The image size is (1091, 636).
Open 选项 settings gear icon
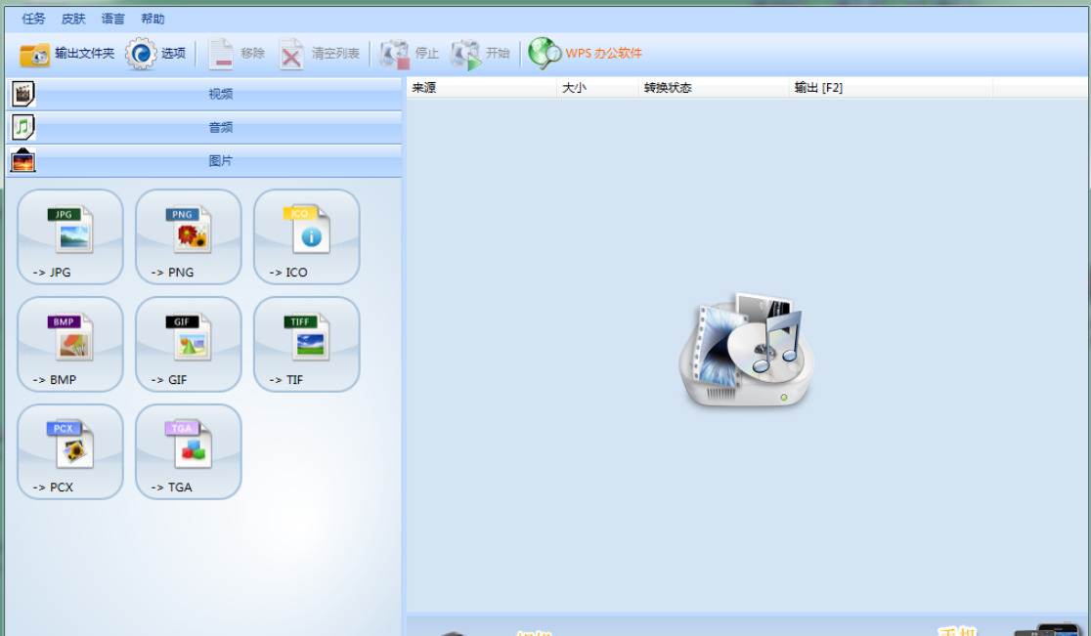[x=141, y=54]
